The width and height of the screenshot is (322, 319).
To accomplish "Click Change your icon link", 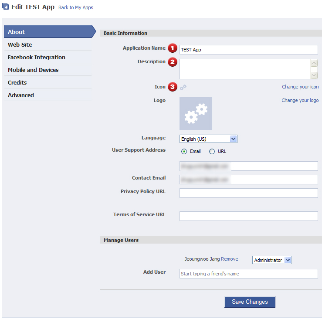I will (x=300, y=87).
